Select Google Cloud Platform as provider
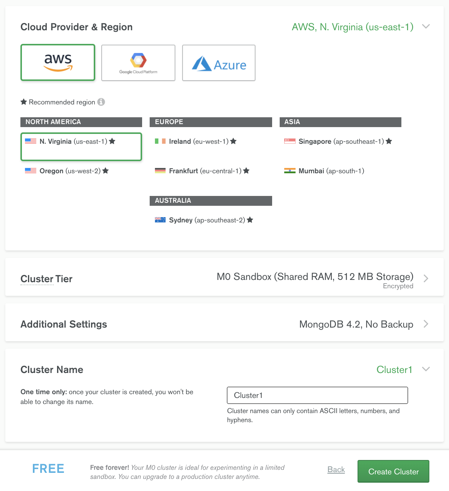Viewport: 449px width, 491px height. 138,62
